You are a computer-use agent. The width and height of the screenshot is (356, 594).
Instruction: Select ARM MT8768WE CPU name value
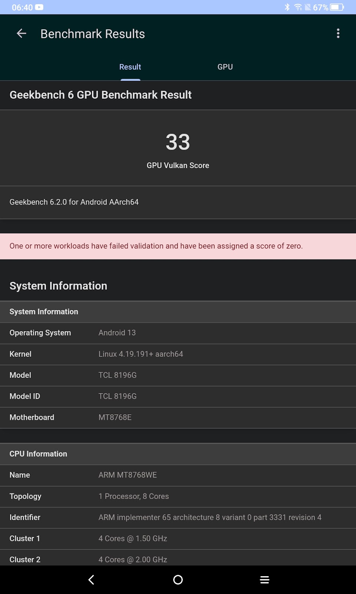(x=128, y=475)
